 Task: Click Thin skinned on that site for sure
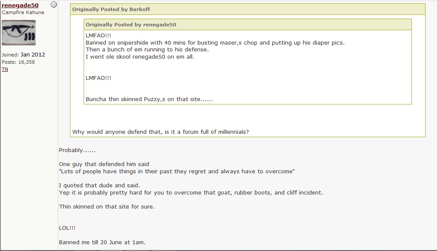(107, 207)
